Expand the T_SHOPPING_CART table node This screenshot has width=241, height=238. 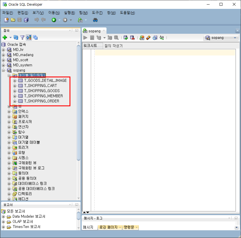(15, 86)
